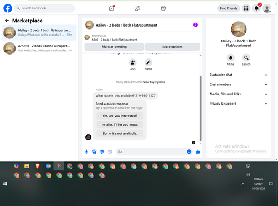278x206 pixels.
Task: Select the Arnetta conversation in the list
Action: tap(39, 48)
